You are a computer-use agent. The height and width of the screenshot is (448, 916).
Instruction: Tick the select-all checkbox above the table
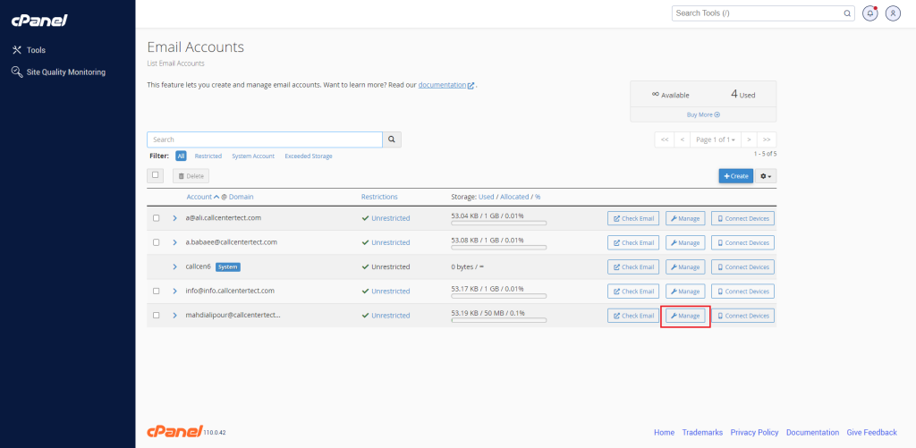[156, 175]
